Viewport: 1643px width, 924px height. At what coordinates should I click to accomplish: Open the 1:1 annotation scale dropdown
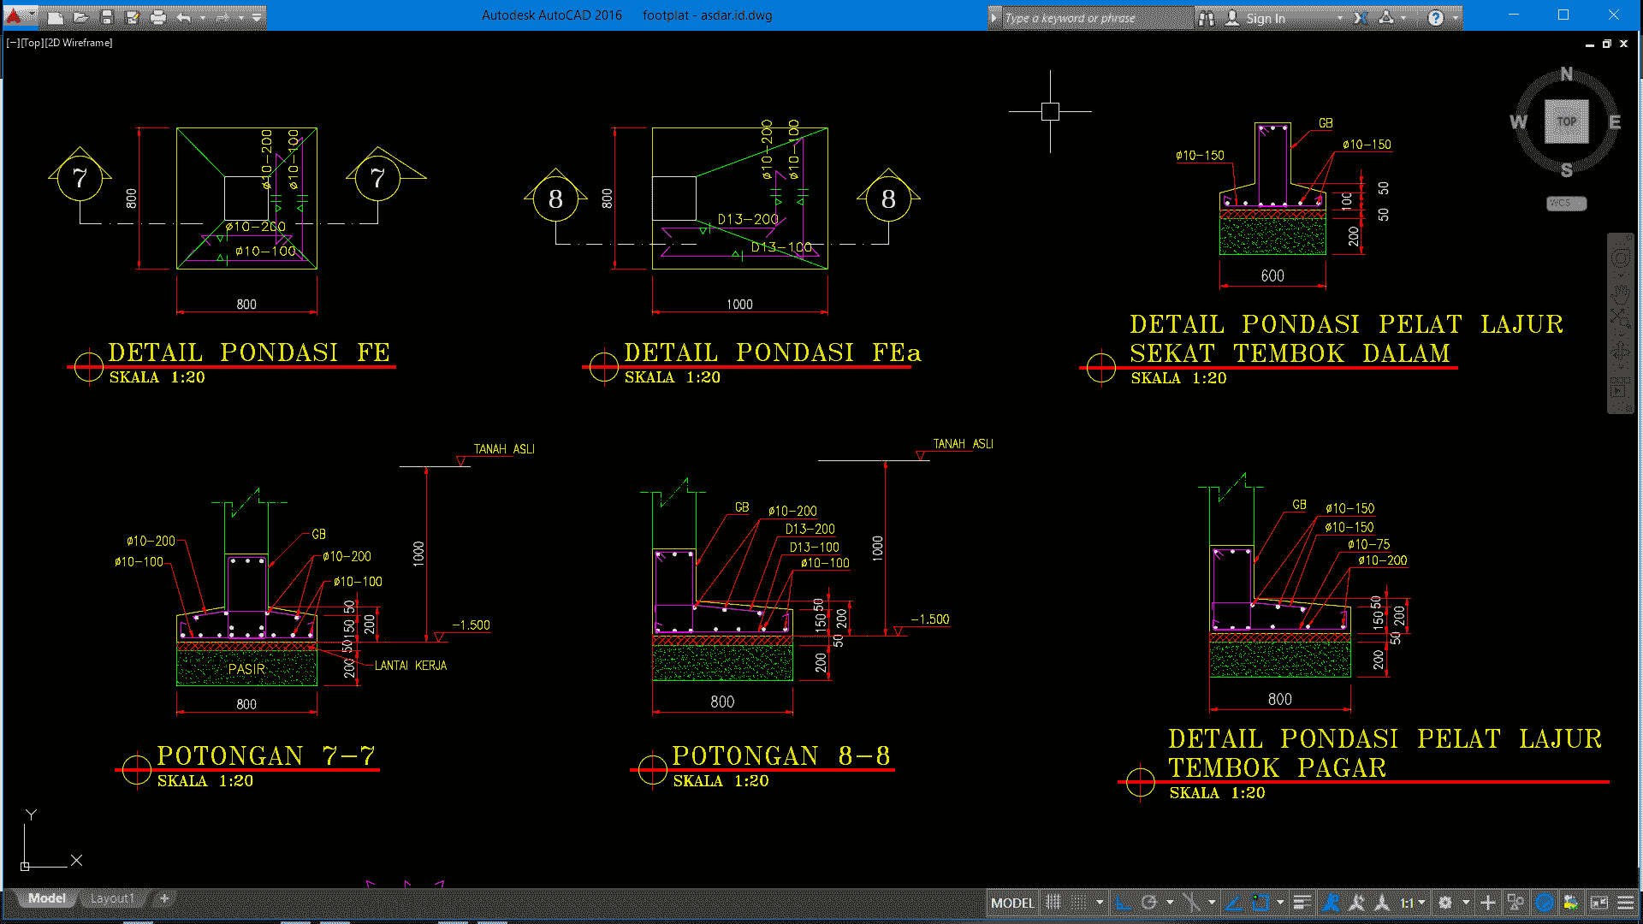pyautogui.click(x=1412, y=903)
